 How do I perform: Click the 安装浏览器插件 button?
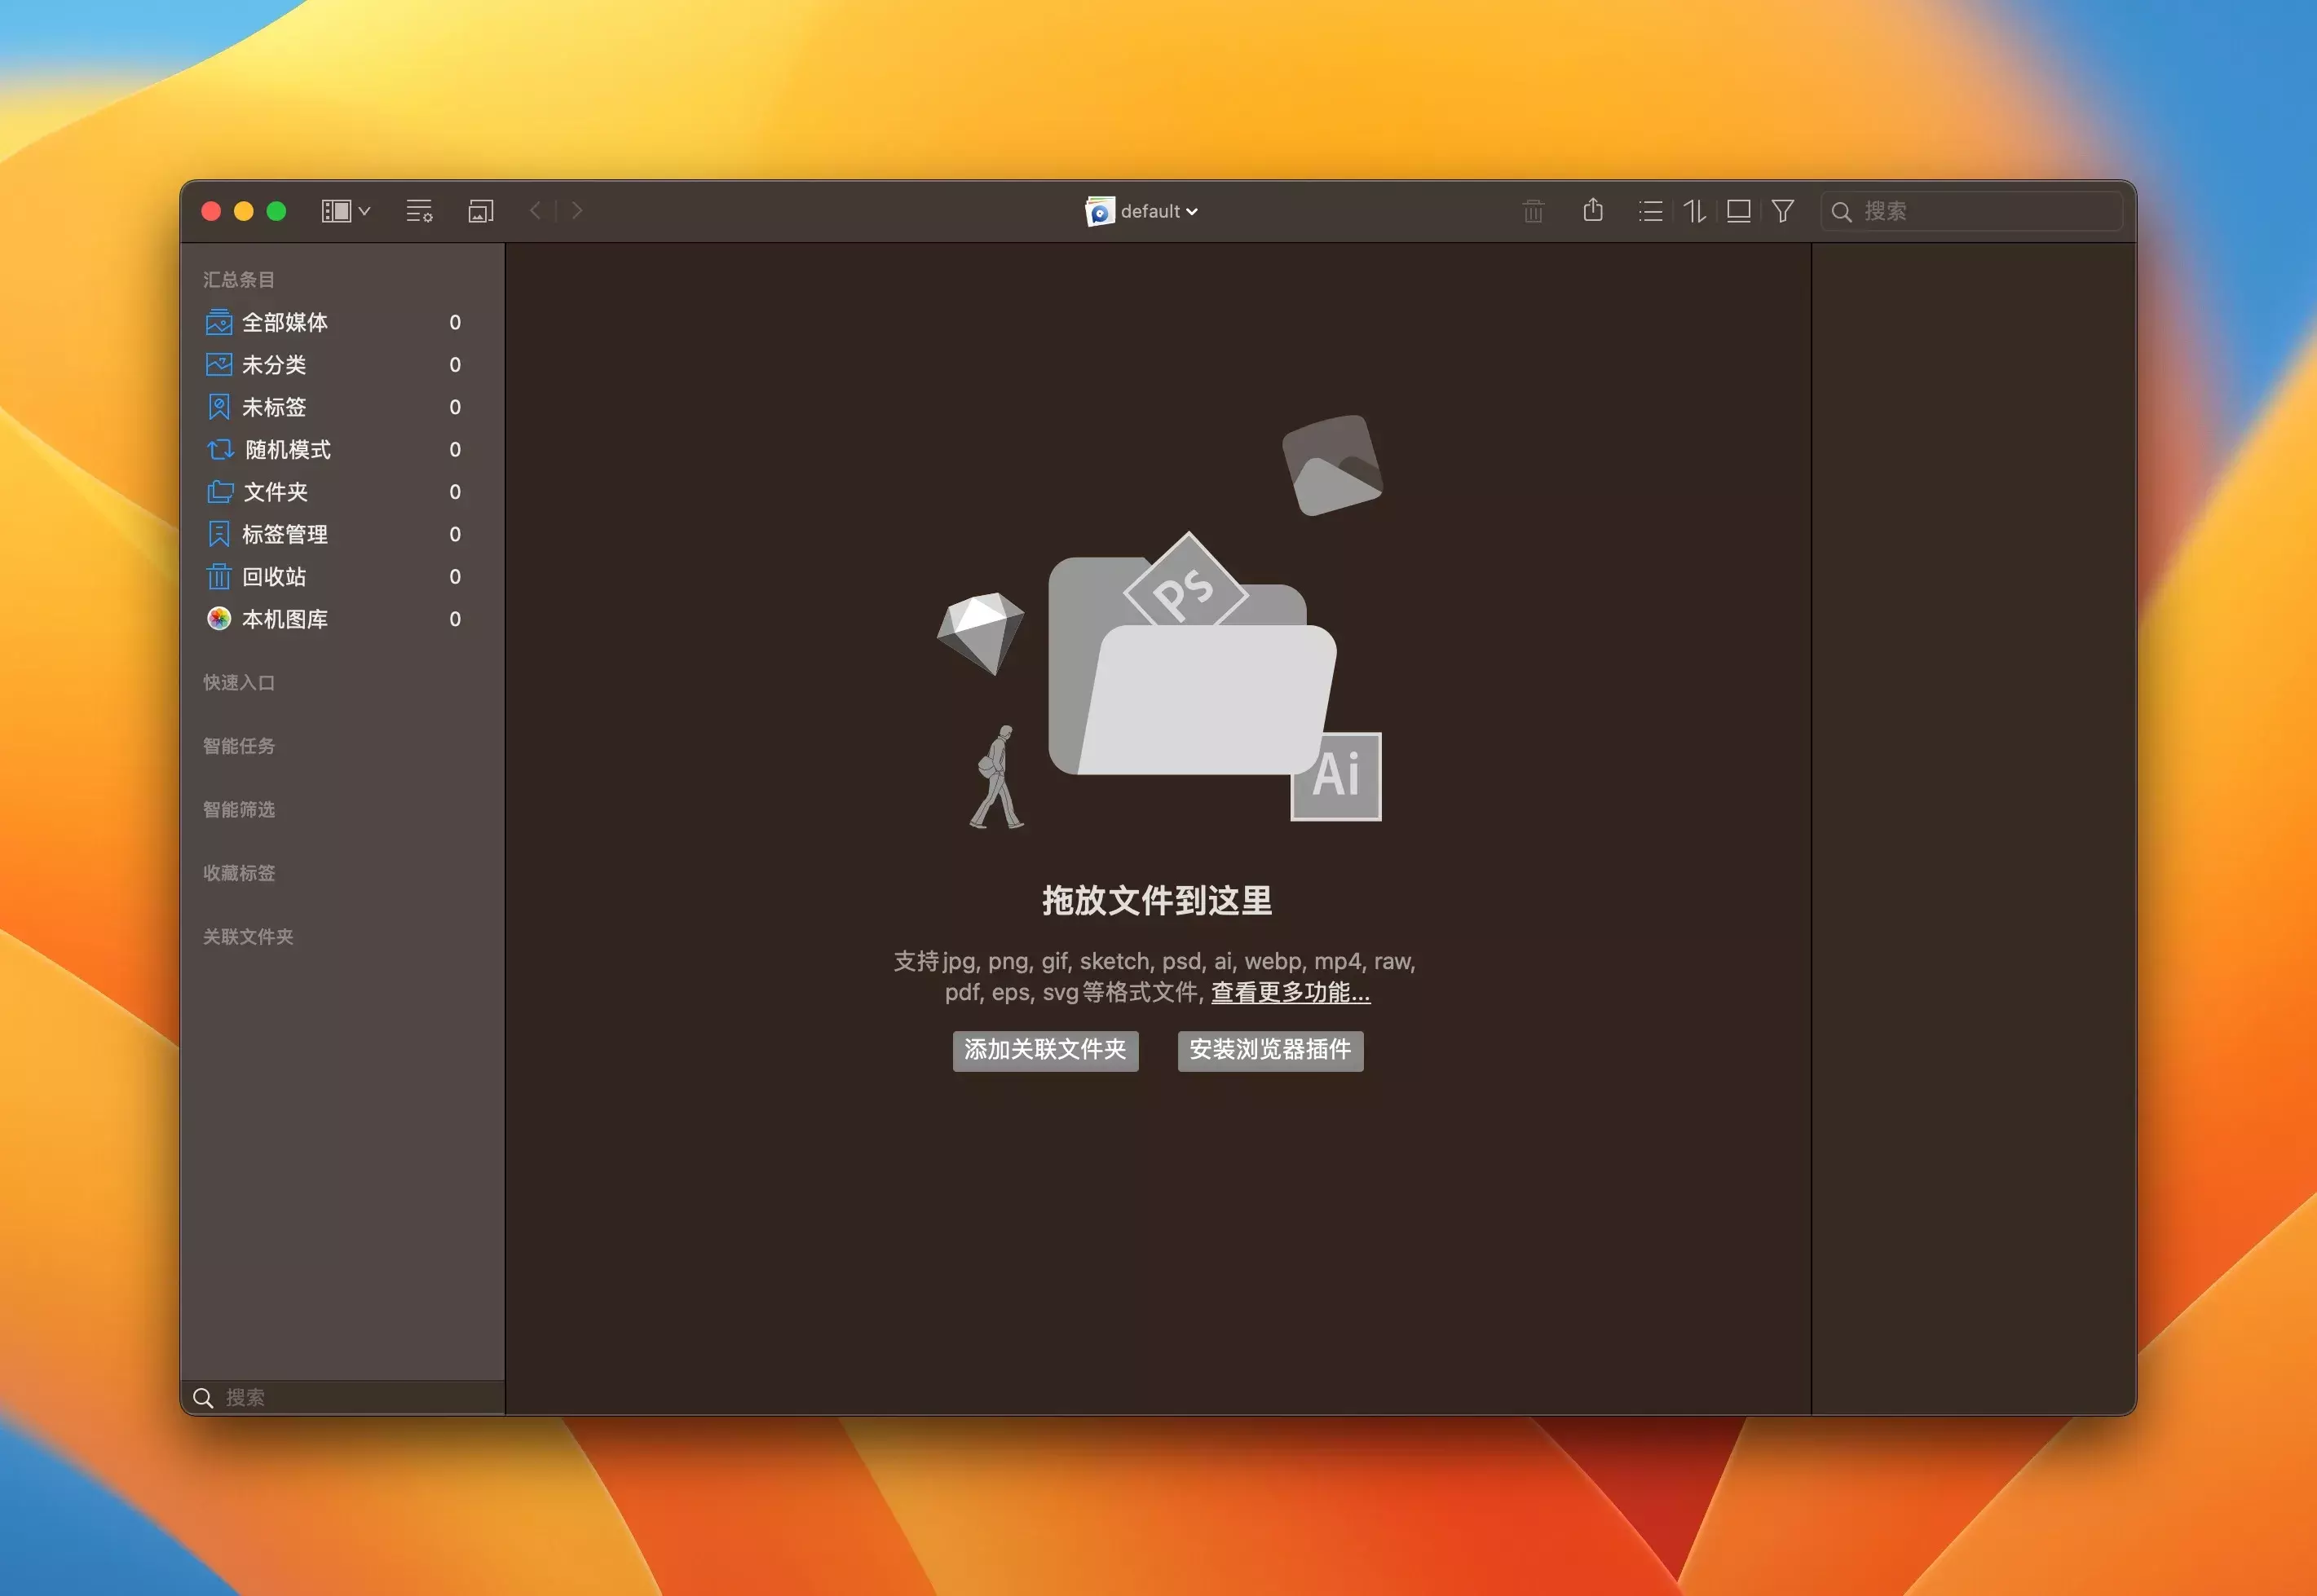pos(1270,1050)
